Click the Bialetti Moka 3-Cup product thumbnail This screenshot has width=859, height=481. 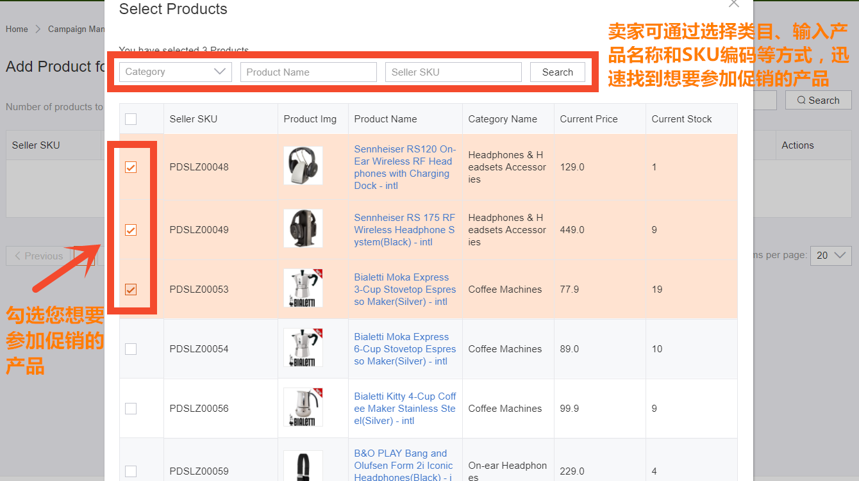[303, 288]
